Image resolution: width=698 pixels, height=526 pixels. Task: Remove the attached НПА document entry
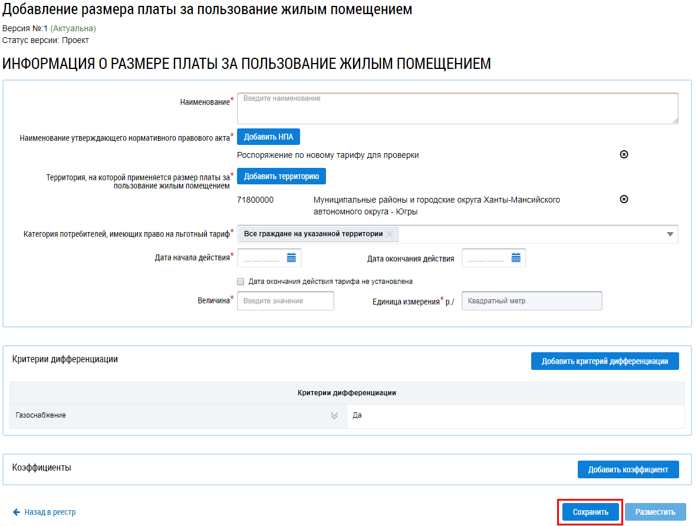[x=624, y=154]
